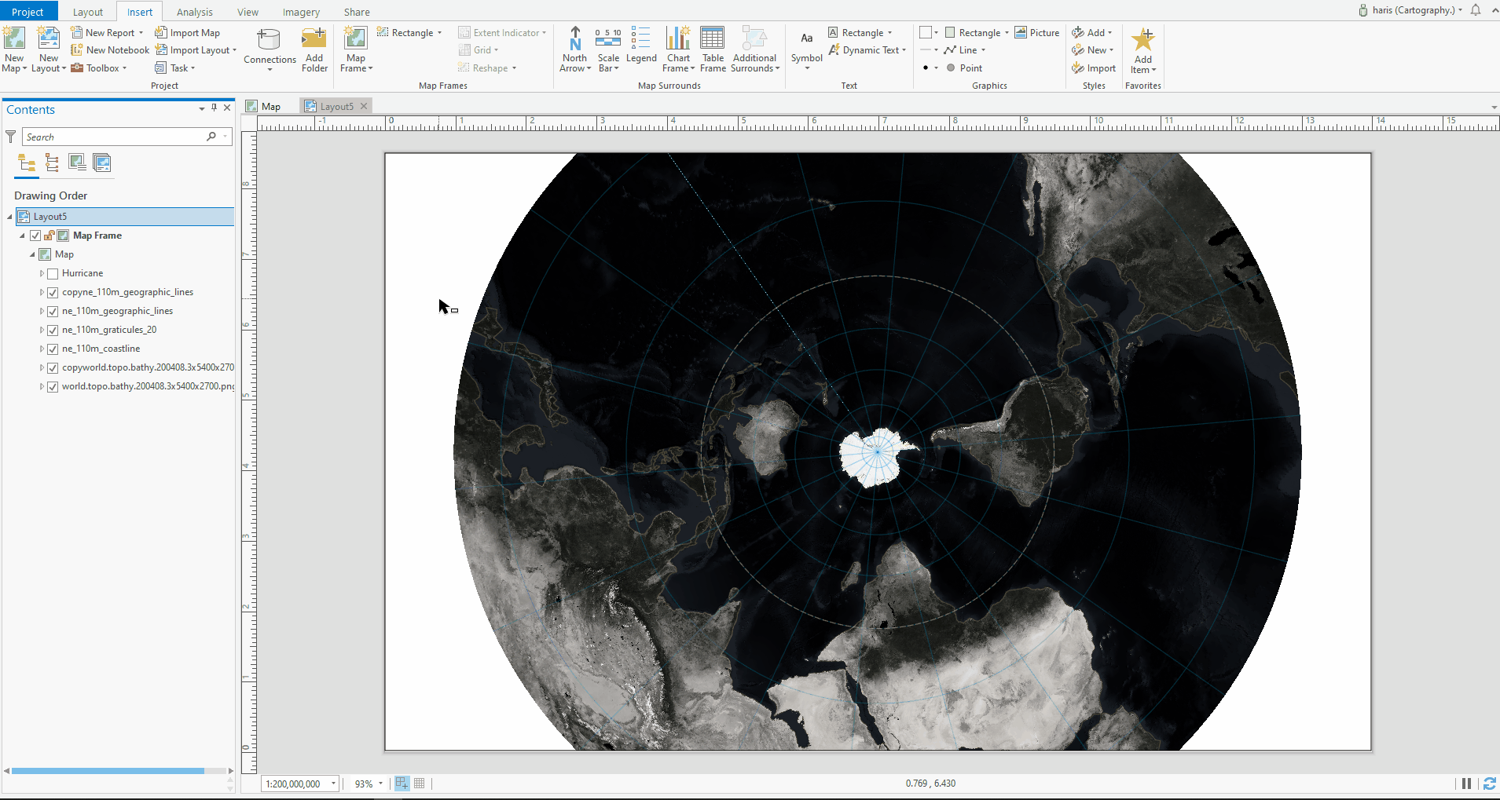Toggle the Hurricane layer checkbox
Image resolution: width=1500 pixels, height=800 pixels.
point(53,273)
